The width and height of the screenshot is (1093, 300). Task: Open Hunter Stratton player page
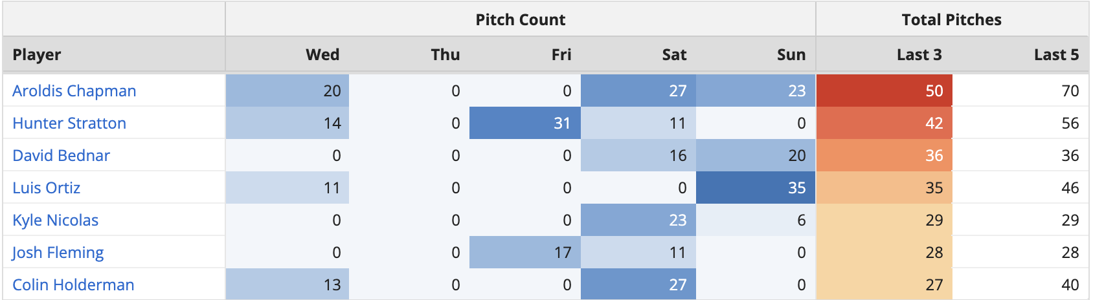(69, 123)
